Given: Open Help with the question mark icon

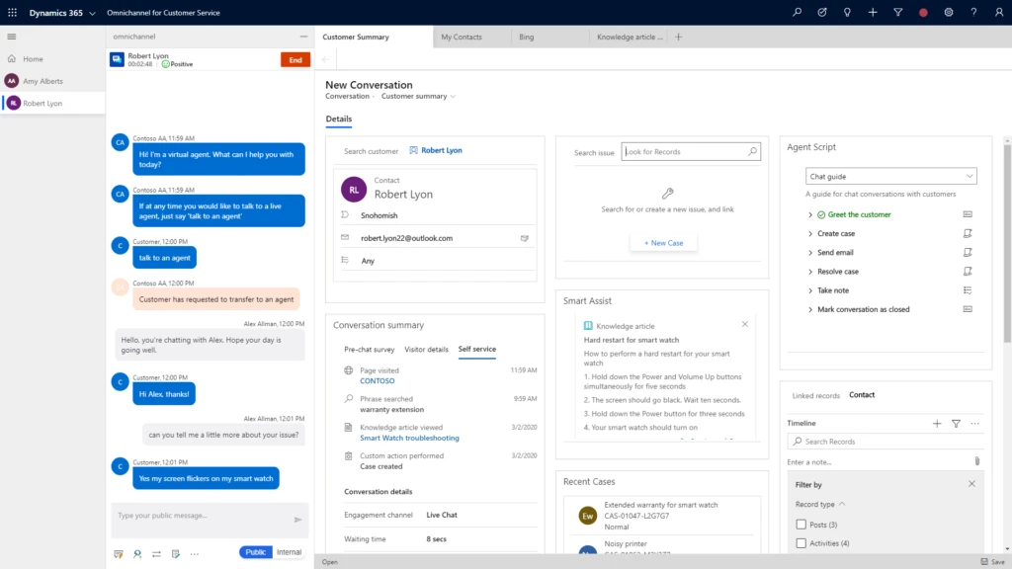Looking at the screenshot, I should click(973, 12).
